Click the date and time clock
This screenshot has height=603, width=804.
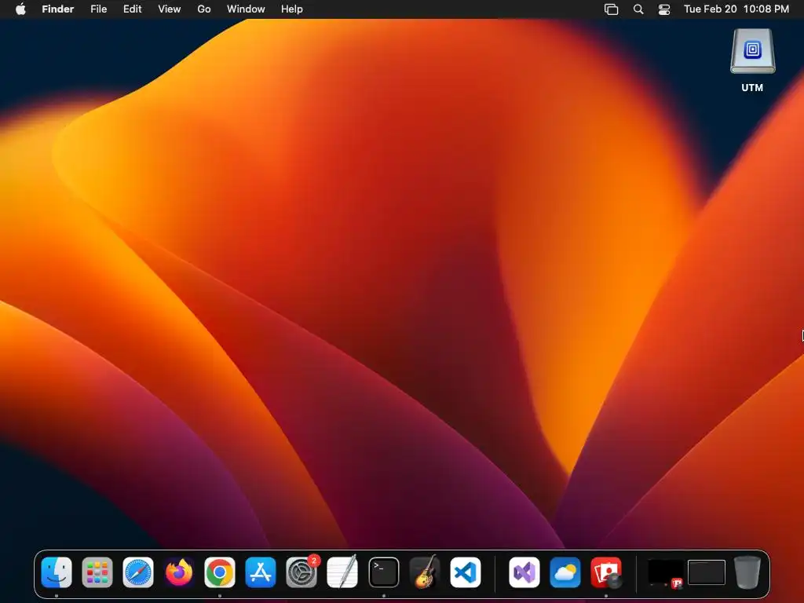[736, 9]
